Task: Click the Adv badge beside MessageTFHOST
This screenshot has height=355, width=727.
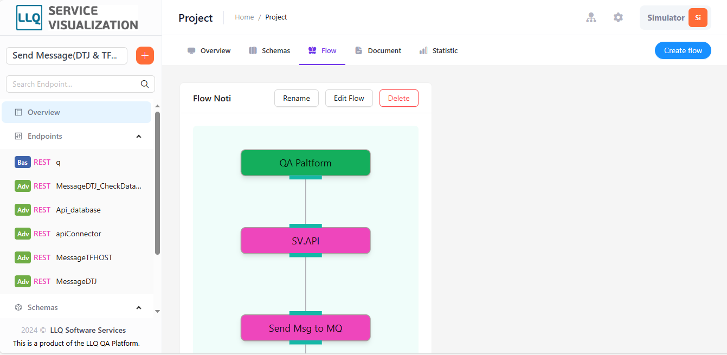Action: point(23,257)
